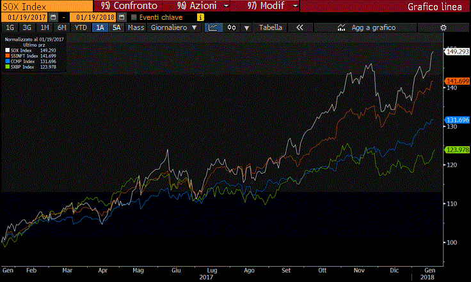Viewport: 471px width, 282px height.
Task: Click the SOX Index ticker field
Action: pyautogui.click(x=47, y=6)
